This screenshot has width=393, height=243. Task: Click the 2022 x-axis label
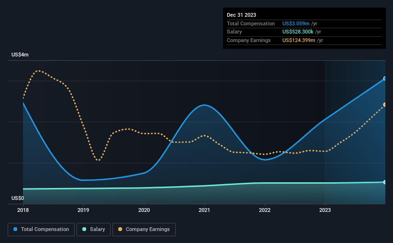coord(265,210)
